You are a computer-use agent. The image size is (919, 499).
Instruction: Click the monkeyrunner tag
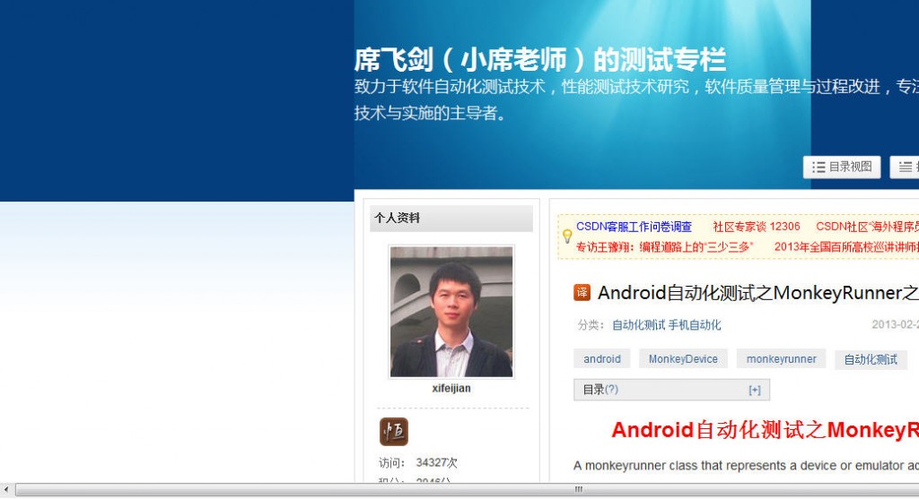pyautogui.click(x=782, y=359)
